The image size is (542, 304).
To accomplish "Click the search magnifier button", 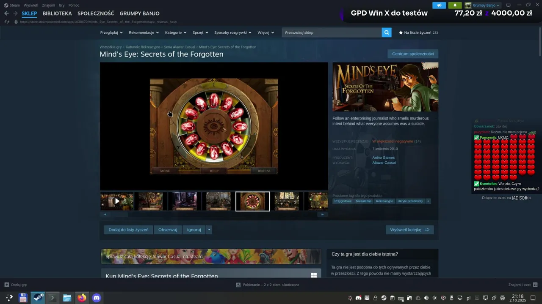I will pos(387,33).
